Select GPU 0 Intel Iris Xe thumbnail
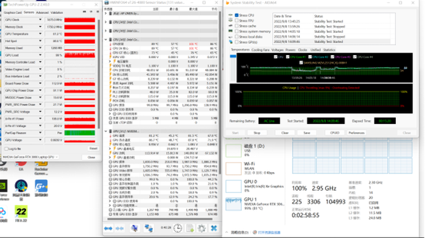 coord(233,186)
